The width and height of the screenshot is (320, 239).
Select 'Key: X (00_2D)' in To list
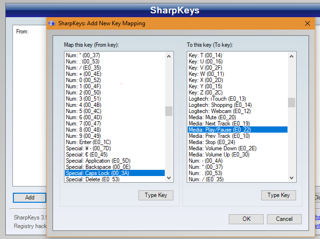(x=237, y=80)
